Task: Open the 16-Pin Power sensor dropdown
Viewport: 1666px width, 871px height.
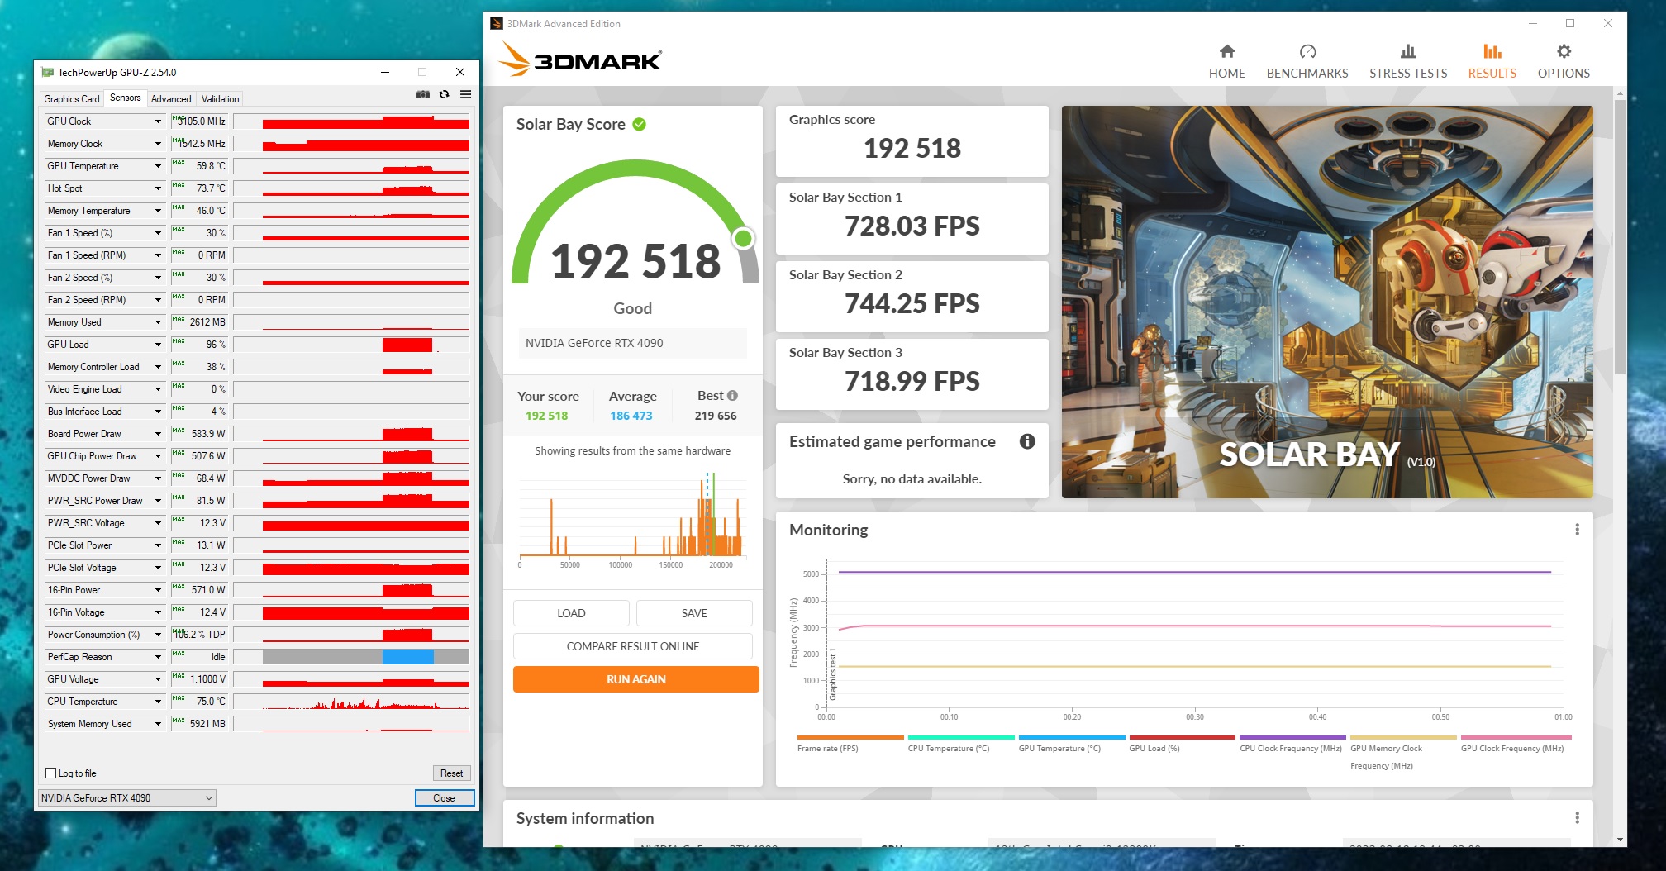Action: [x=158, y=590]
